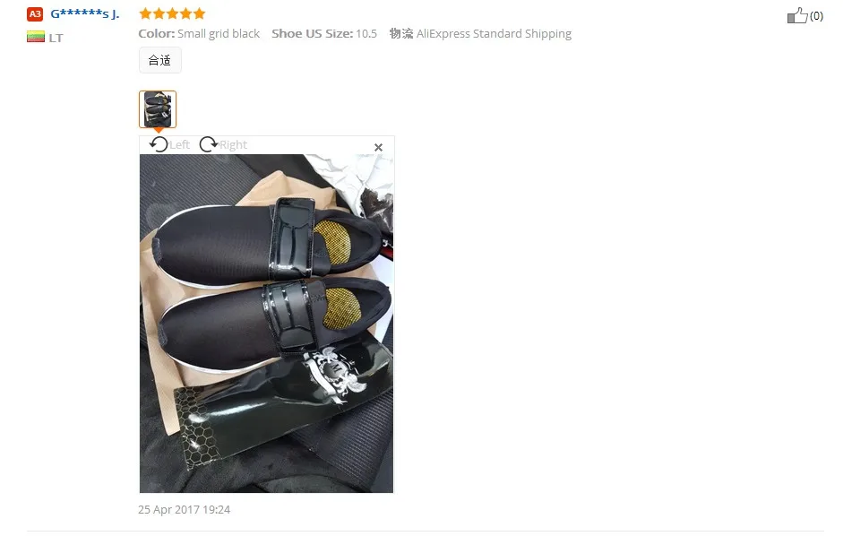Click the helpful count (0)
The image size is (843, 536).
point(816,16)
